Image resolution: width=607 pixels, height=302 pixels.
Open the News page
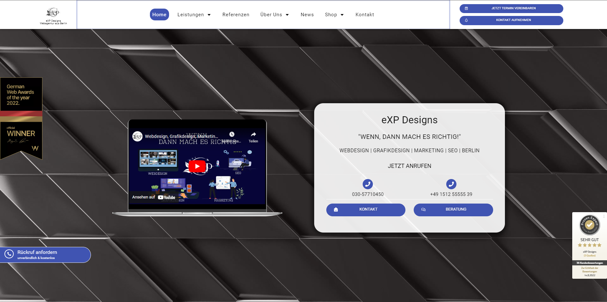tap(307, 15)
